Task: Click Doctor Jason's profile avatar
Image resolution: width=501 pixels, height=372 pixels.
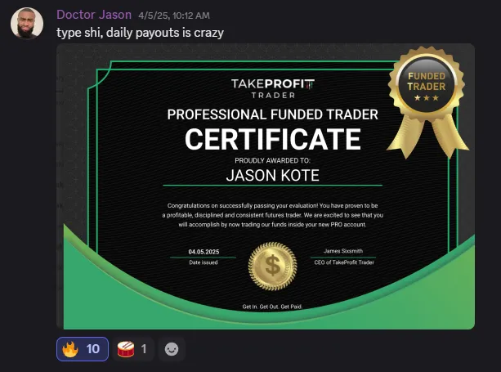Action: click(x=27, y=23)
